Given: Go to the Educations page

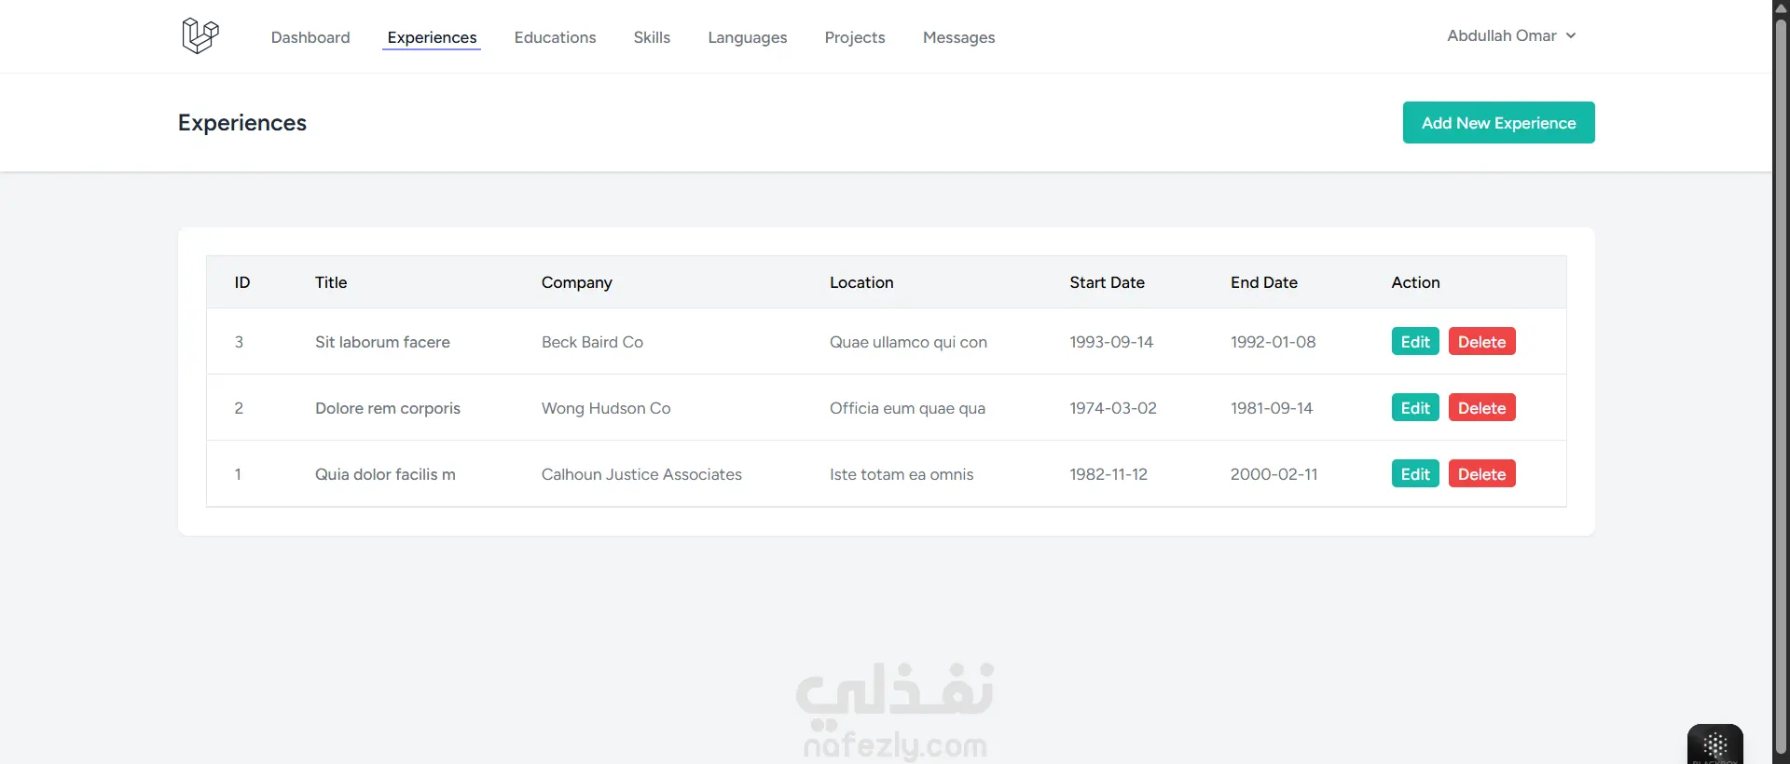Looking at the screenshot, I should point(555,37).
